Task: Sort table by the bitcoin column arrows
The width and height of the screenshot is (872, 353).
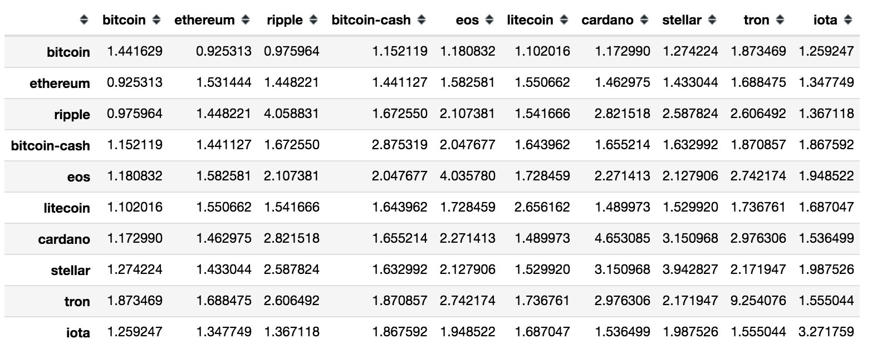Action: 156,20
